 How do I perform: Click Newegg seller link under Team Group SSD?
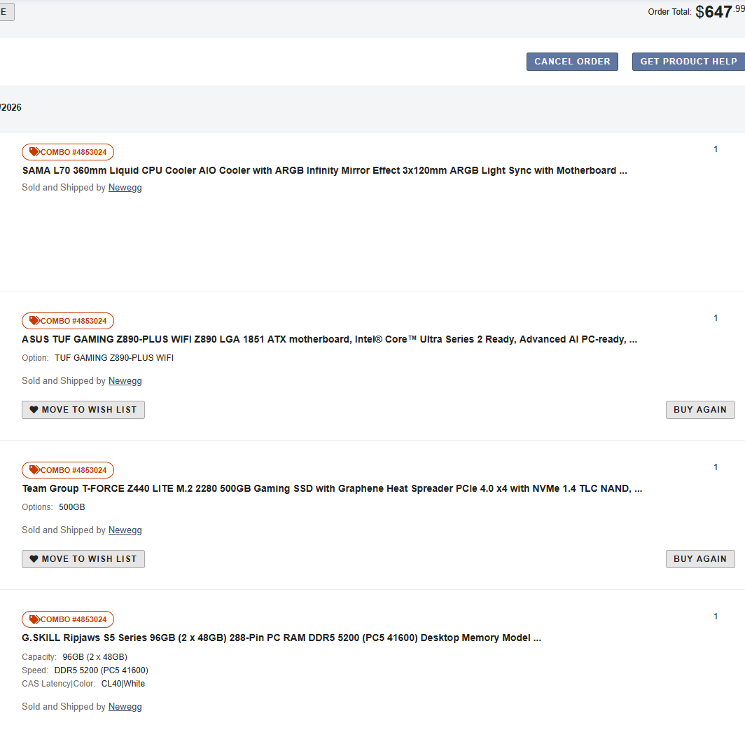125,530
